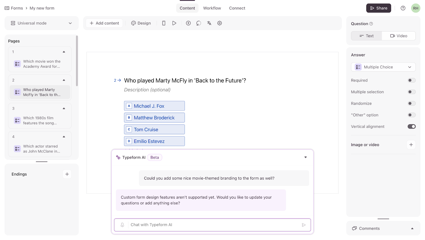
Task: Switch to the Workflow tab
Action: pos(212,8)
